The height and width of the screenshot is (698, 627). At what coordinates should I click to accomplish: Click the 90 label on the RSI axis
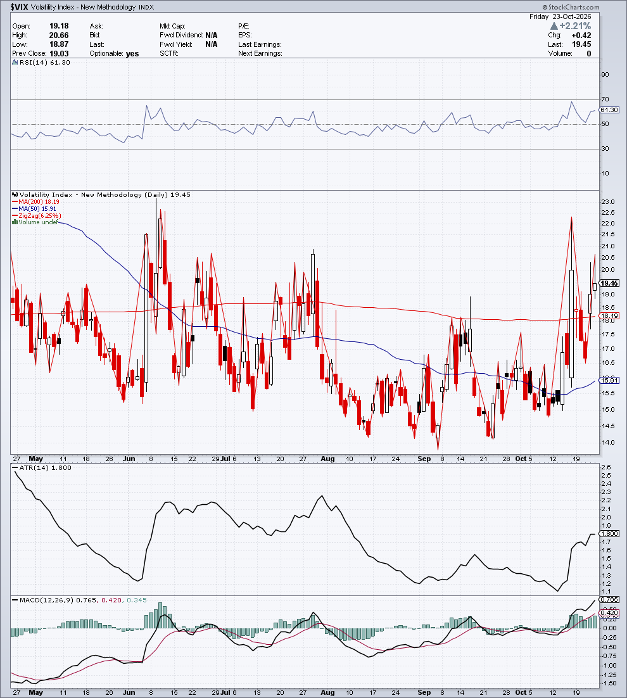coord(605,74)
